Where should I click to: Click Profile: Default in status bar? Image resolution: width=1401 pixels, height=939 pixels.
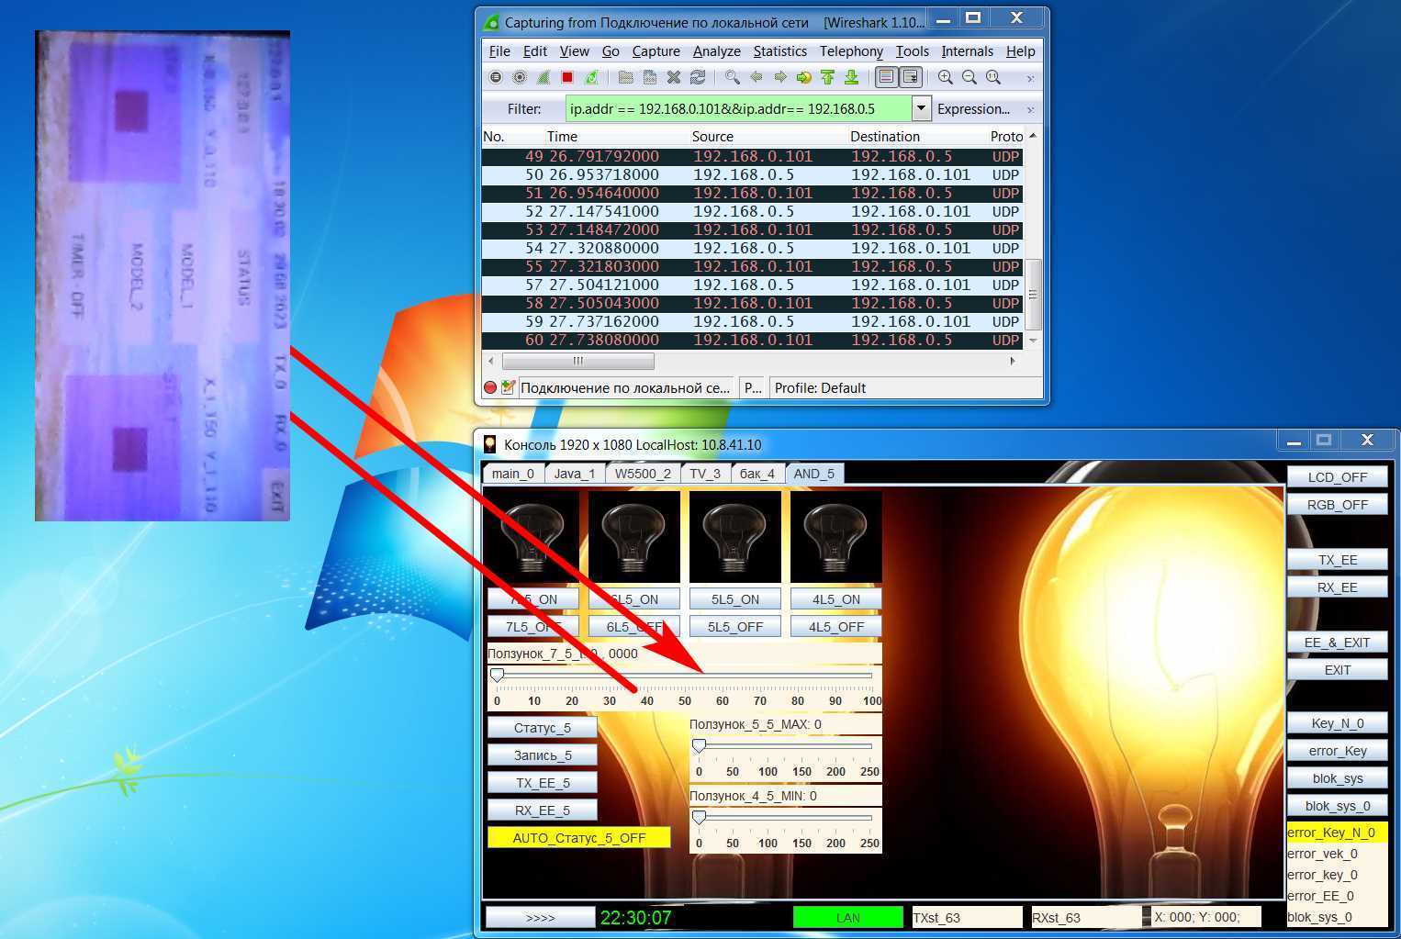[820, 387]
